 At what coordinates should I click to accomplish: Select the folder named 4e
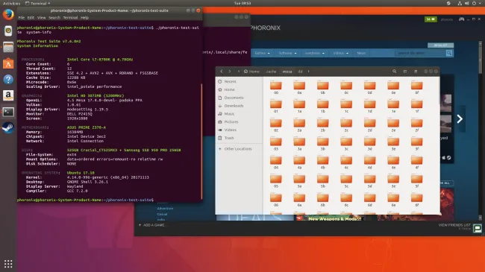[393, 162]
